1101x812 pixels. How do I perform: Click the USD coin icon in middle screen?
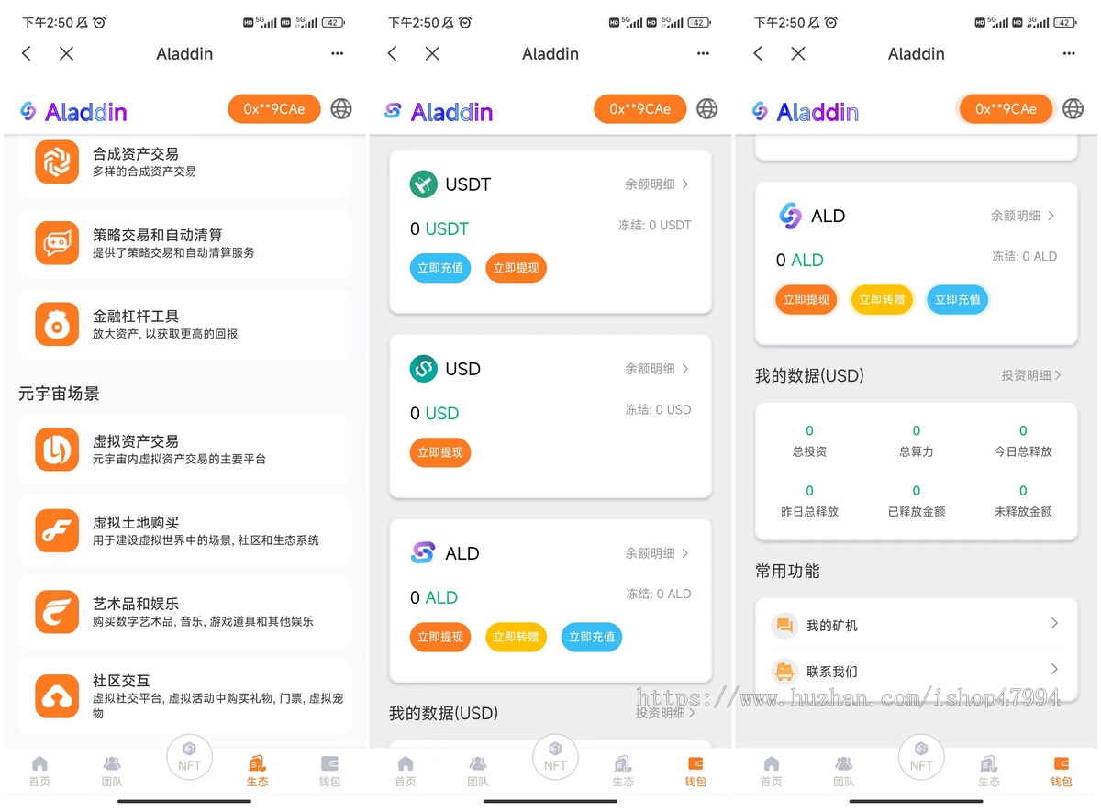pyautogui.click(x=423, y=369)
